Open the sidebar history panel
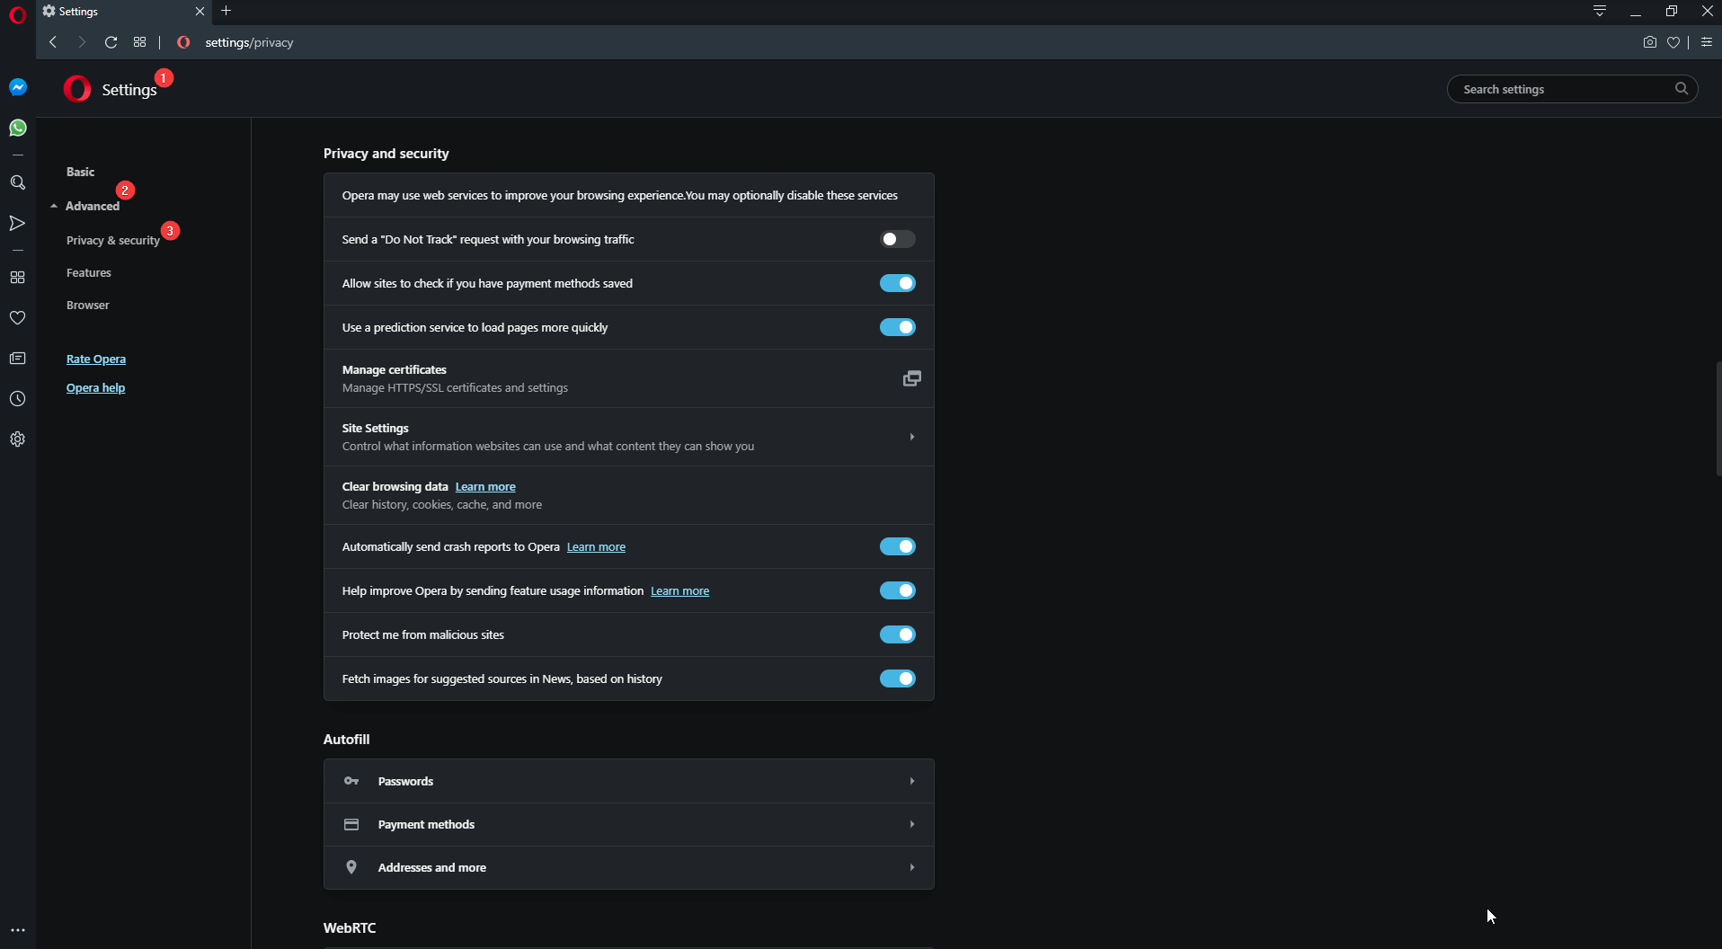The image size is (1722, 949). 17,398
